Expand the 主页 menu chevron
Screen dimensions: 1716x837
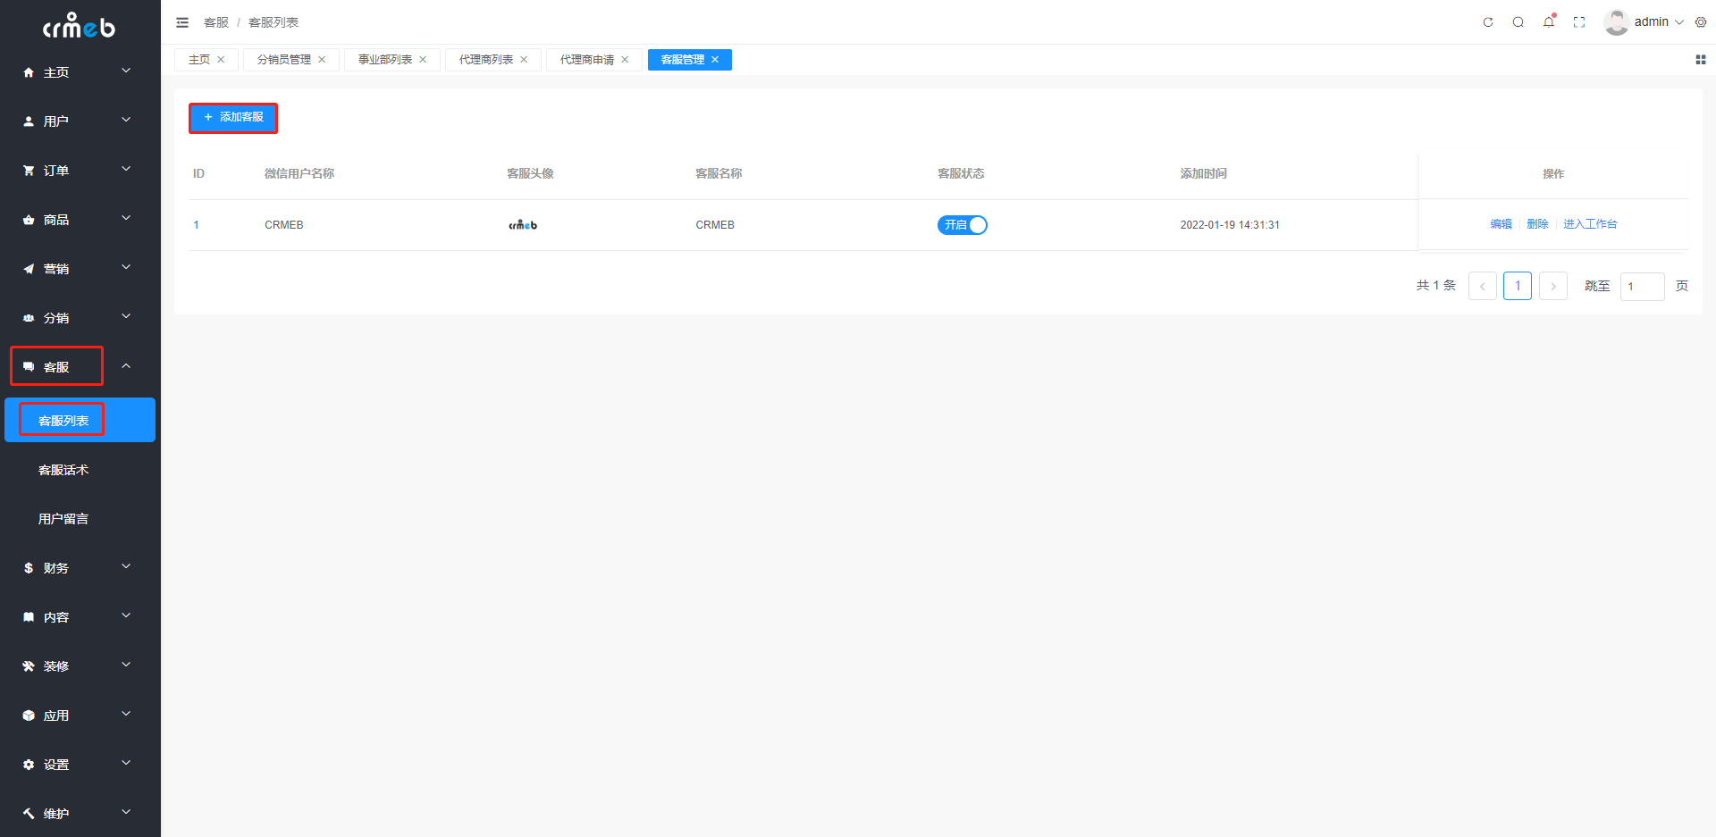pos(126,71)
